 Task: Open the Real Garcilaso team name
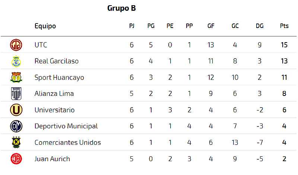(x=57, y=61)
